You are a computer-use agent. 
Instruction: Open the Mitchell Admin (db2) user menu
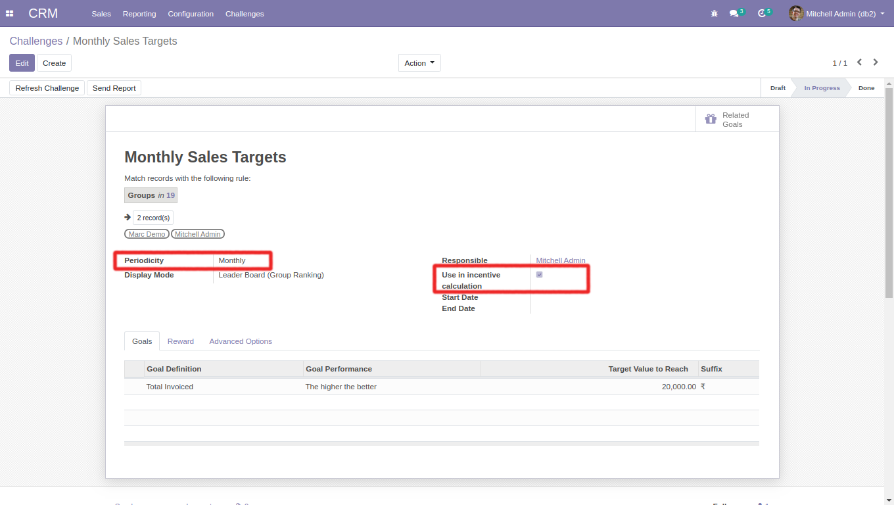tap(845, 14)
